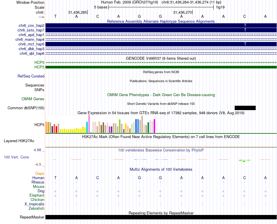Click the 100 Vert. Cons label
This screenshot has height=224, width=277.
click(16, 157)
